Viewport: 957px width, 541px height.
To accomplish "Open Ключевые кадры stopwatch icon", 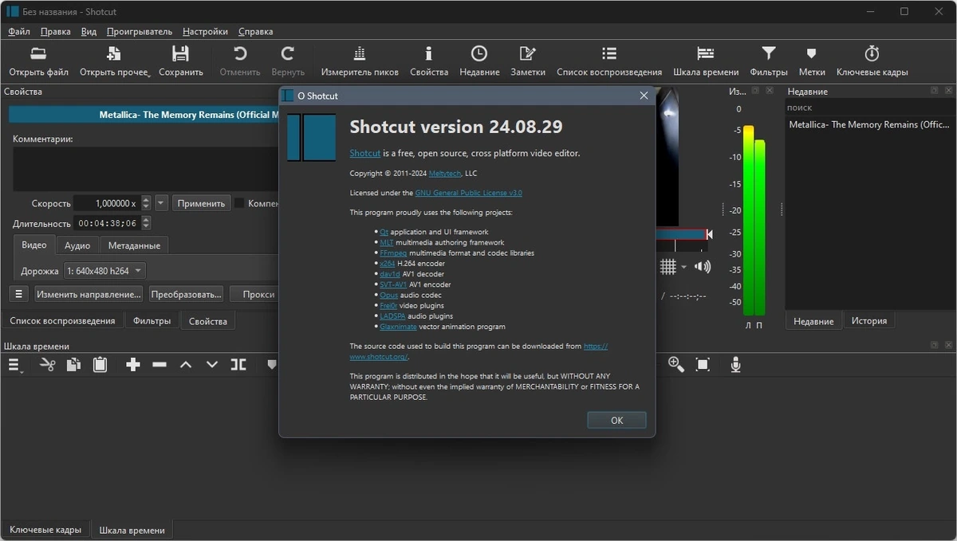I will [872, 54].
